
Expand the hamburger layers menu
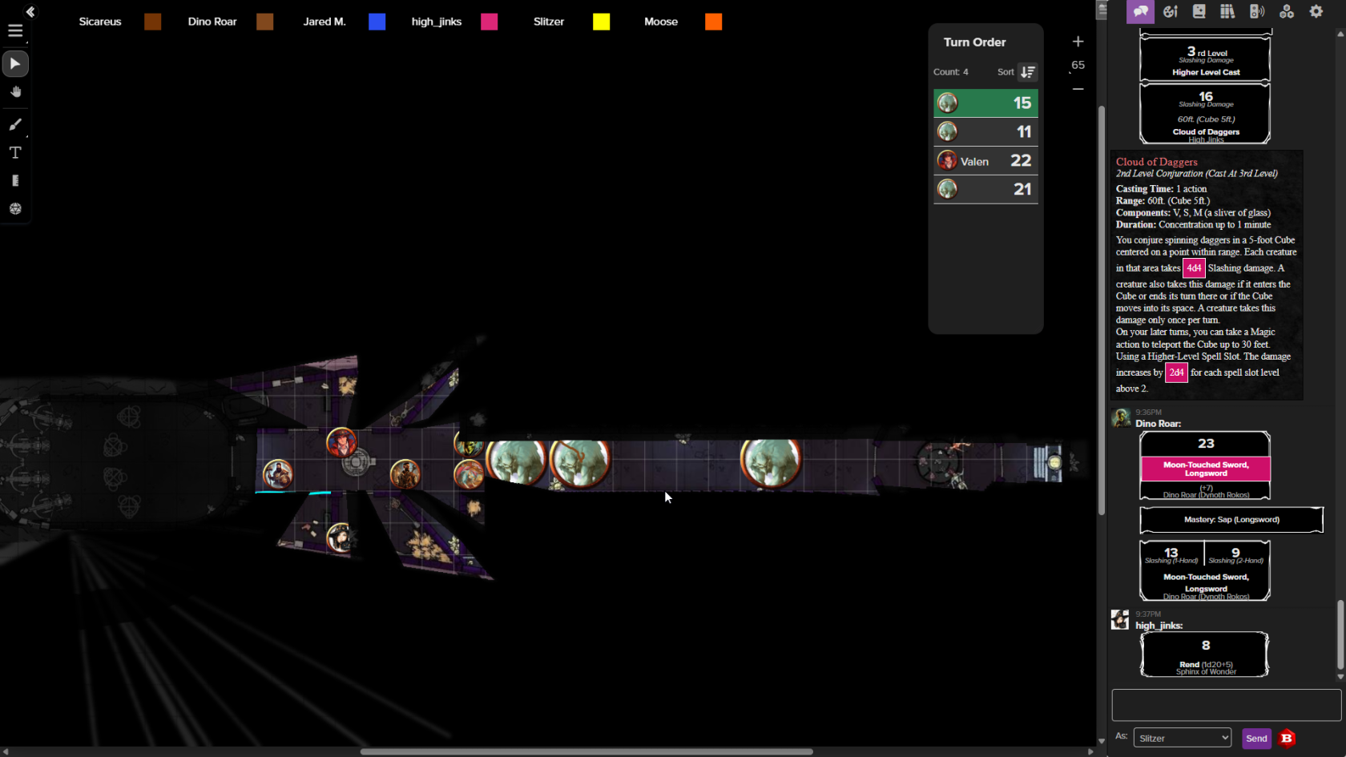point(15,31)
